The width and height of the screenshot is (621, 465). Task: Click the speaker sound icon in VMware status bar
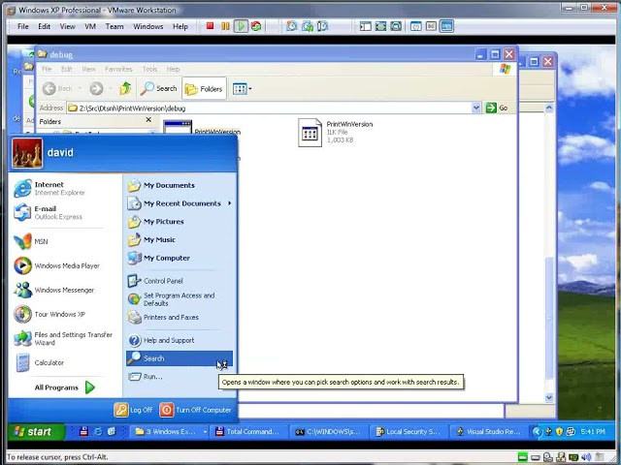point(586,457)
